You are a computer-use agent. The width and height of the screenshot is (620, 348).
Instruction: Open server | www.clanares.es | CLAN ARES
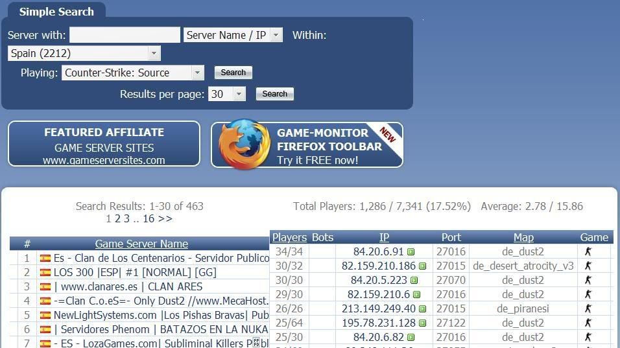tap(128, 286)
